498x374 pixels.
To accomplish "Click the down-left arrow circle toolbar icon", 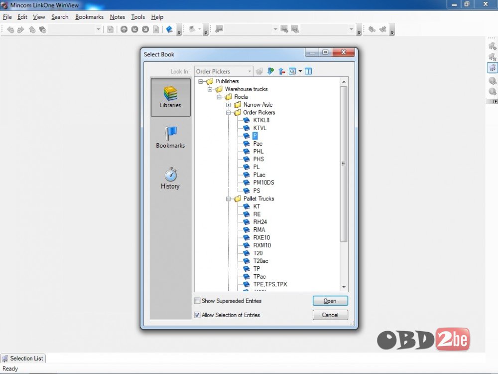I will point(134,29).
